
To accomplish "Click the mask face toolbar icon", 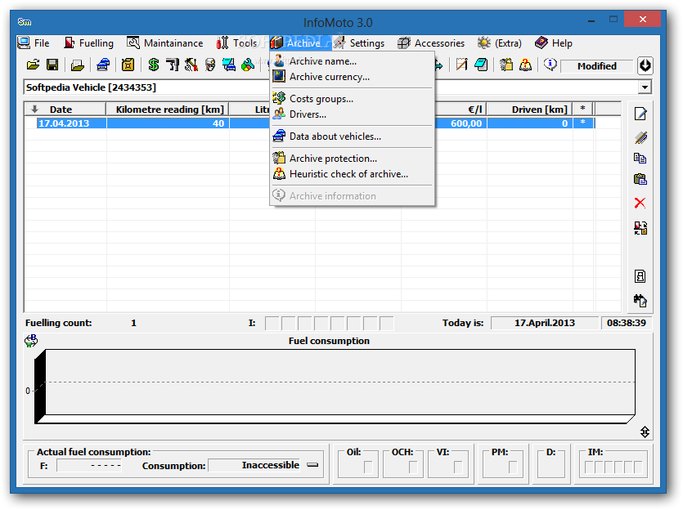I will pos(210,65).
